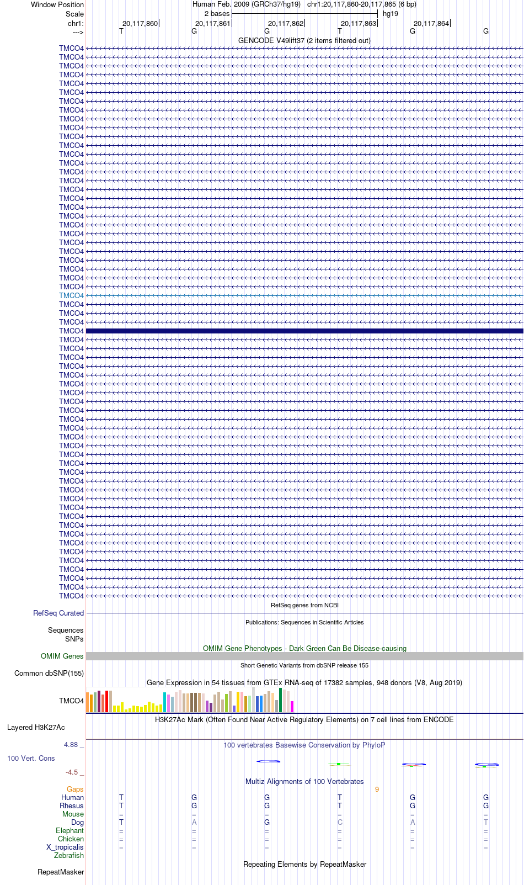Click the Common dbSNP(155) label
Screen dimensions: 524x885
pos(49,673)
